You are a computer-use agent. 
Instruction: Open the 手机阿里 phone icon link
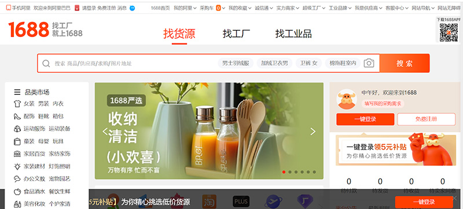pyautogui.click(x=9, y=8)
